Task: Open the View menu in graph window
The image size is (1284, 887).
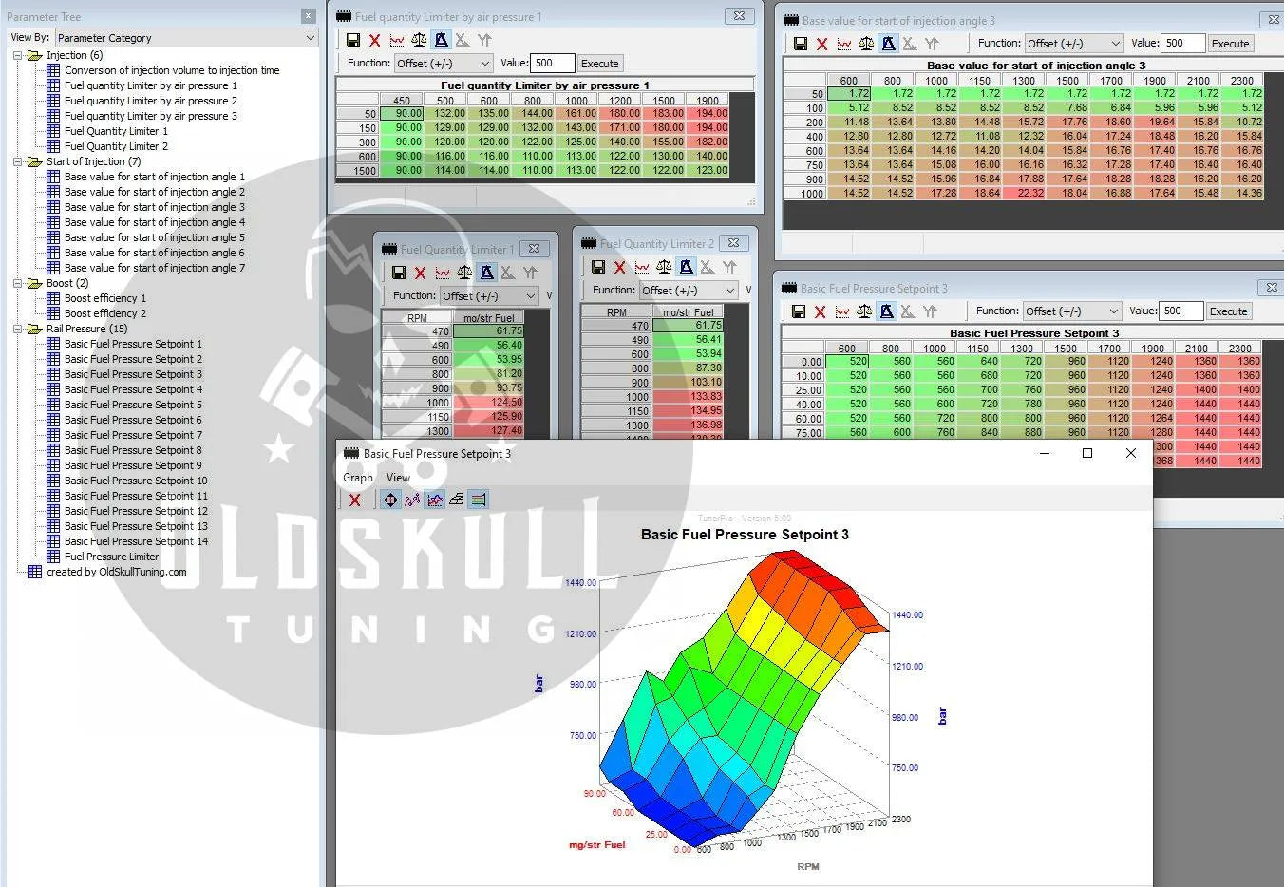Action: (398, 478)
